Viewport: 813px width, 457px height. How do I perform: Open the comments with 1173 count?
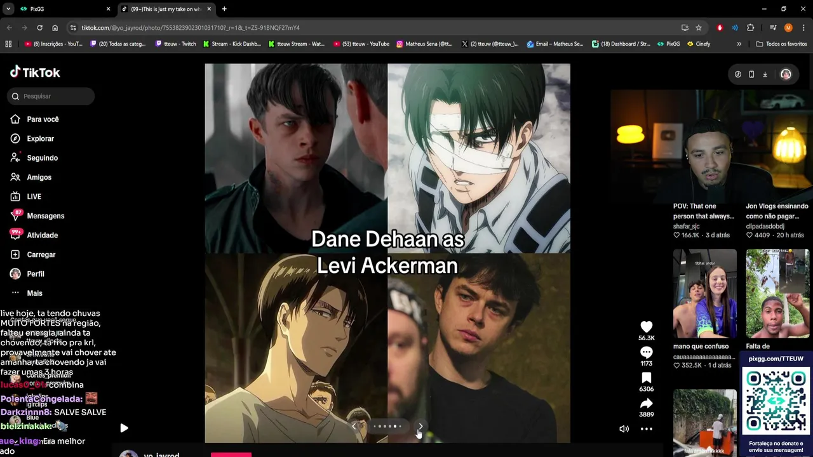pos(646,352)
